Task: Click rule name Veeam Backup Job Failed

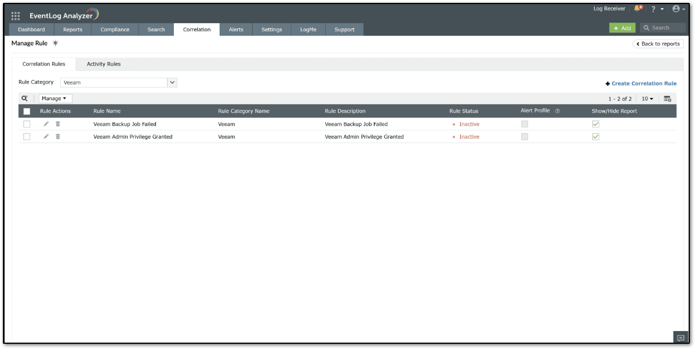Action: 125,124
